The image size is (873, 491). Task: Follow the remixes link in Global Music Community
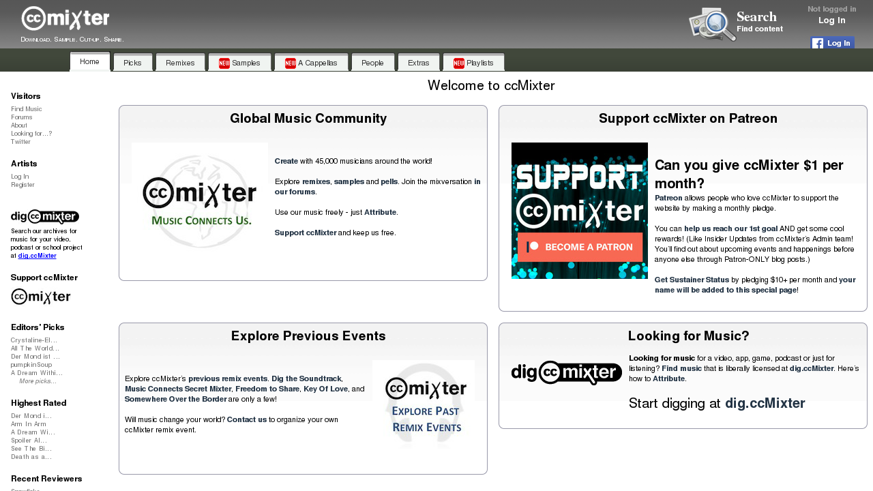[x=316, y=182]
